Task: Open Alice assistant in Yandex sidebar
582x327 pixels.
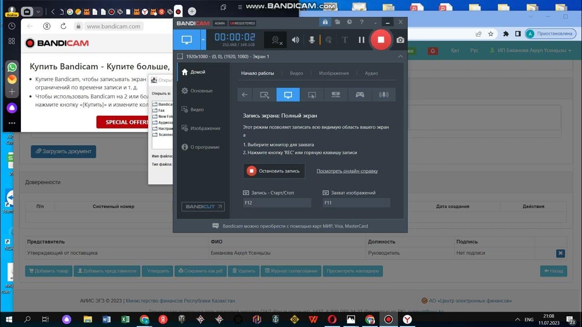Action: pos(12,108)
